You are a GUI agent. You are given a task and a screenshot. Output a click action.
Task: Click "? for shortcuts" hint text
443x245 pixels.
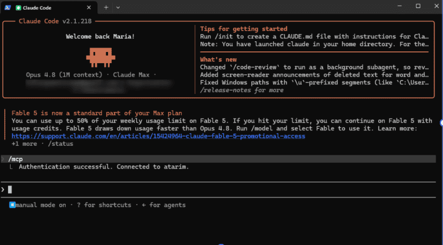(x=104, y=205)
